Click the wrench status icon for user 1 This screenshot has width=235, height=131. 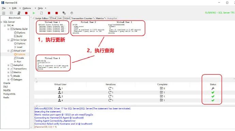(213, 88)
